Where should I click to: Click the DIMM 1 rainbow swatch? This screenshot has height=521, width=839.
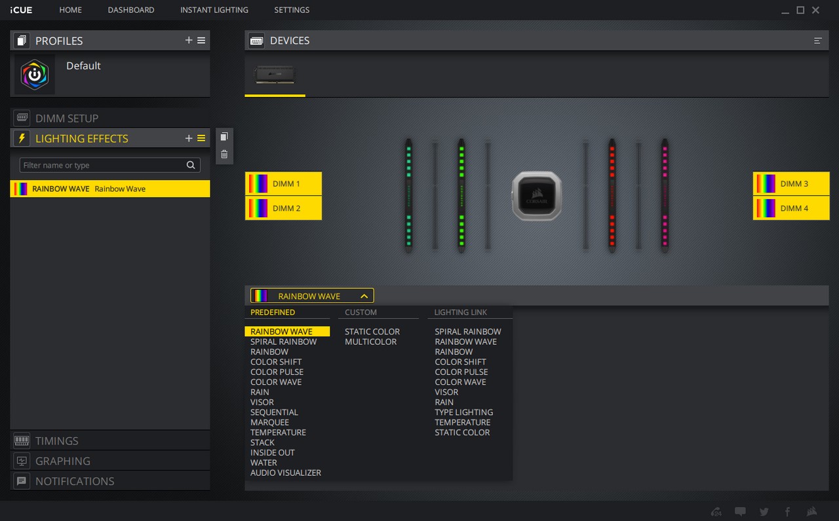(257, 183)
